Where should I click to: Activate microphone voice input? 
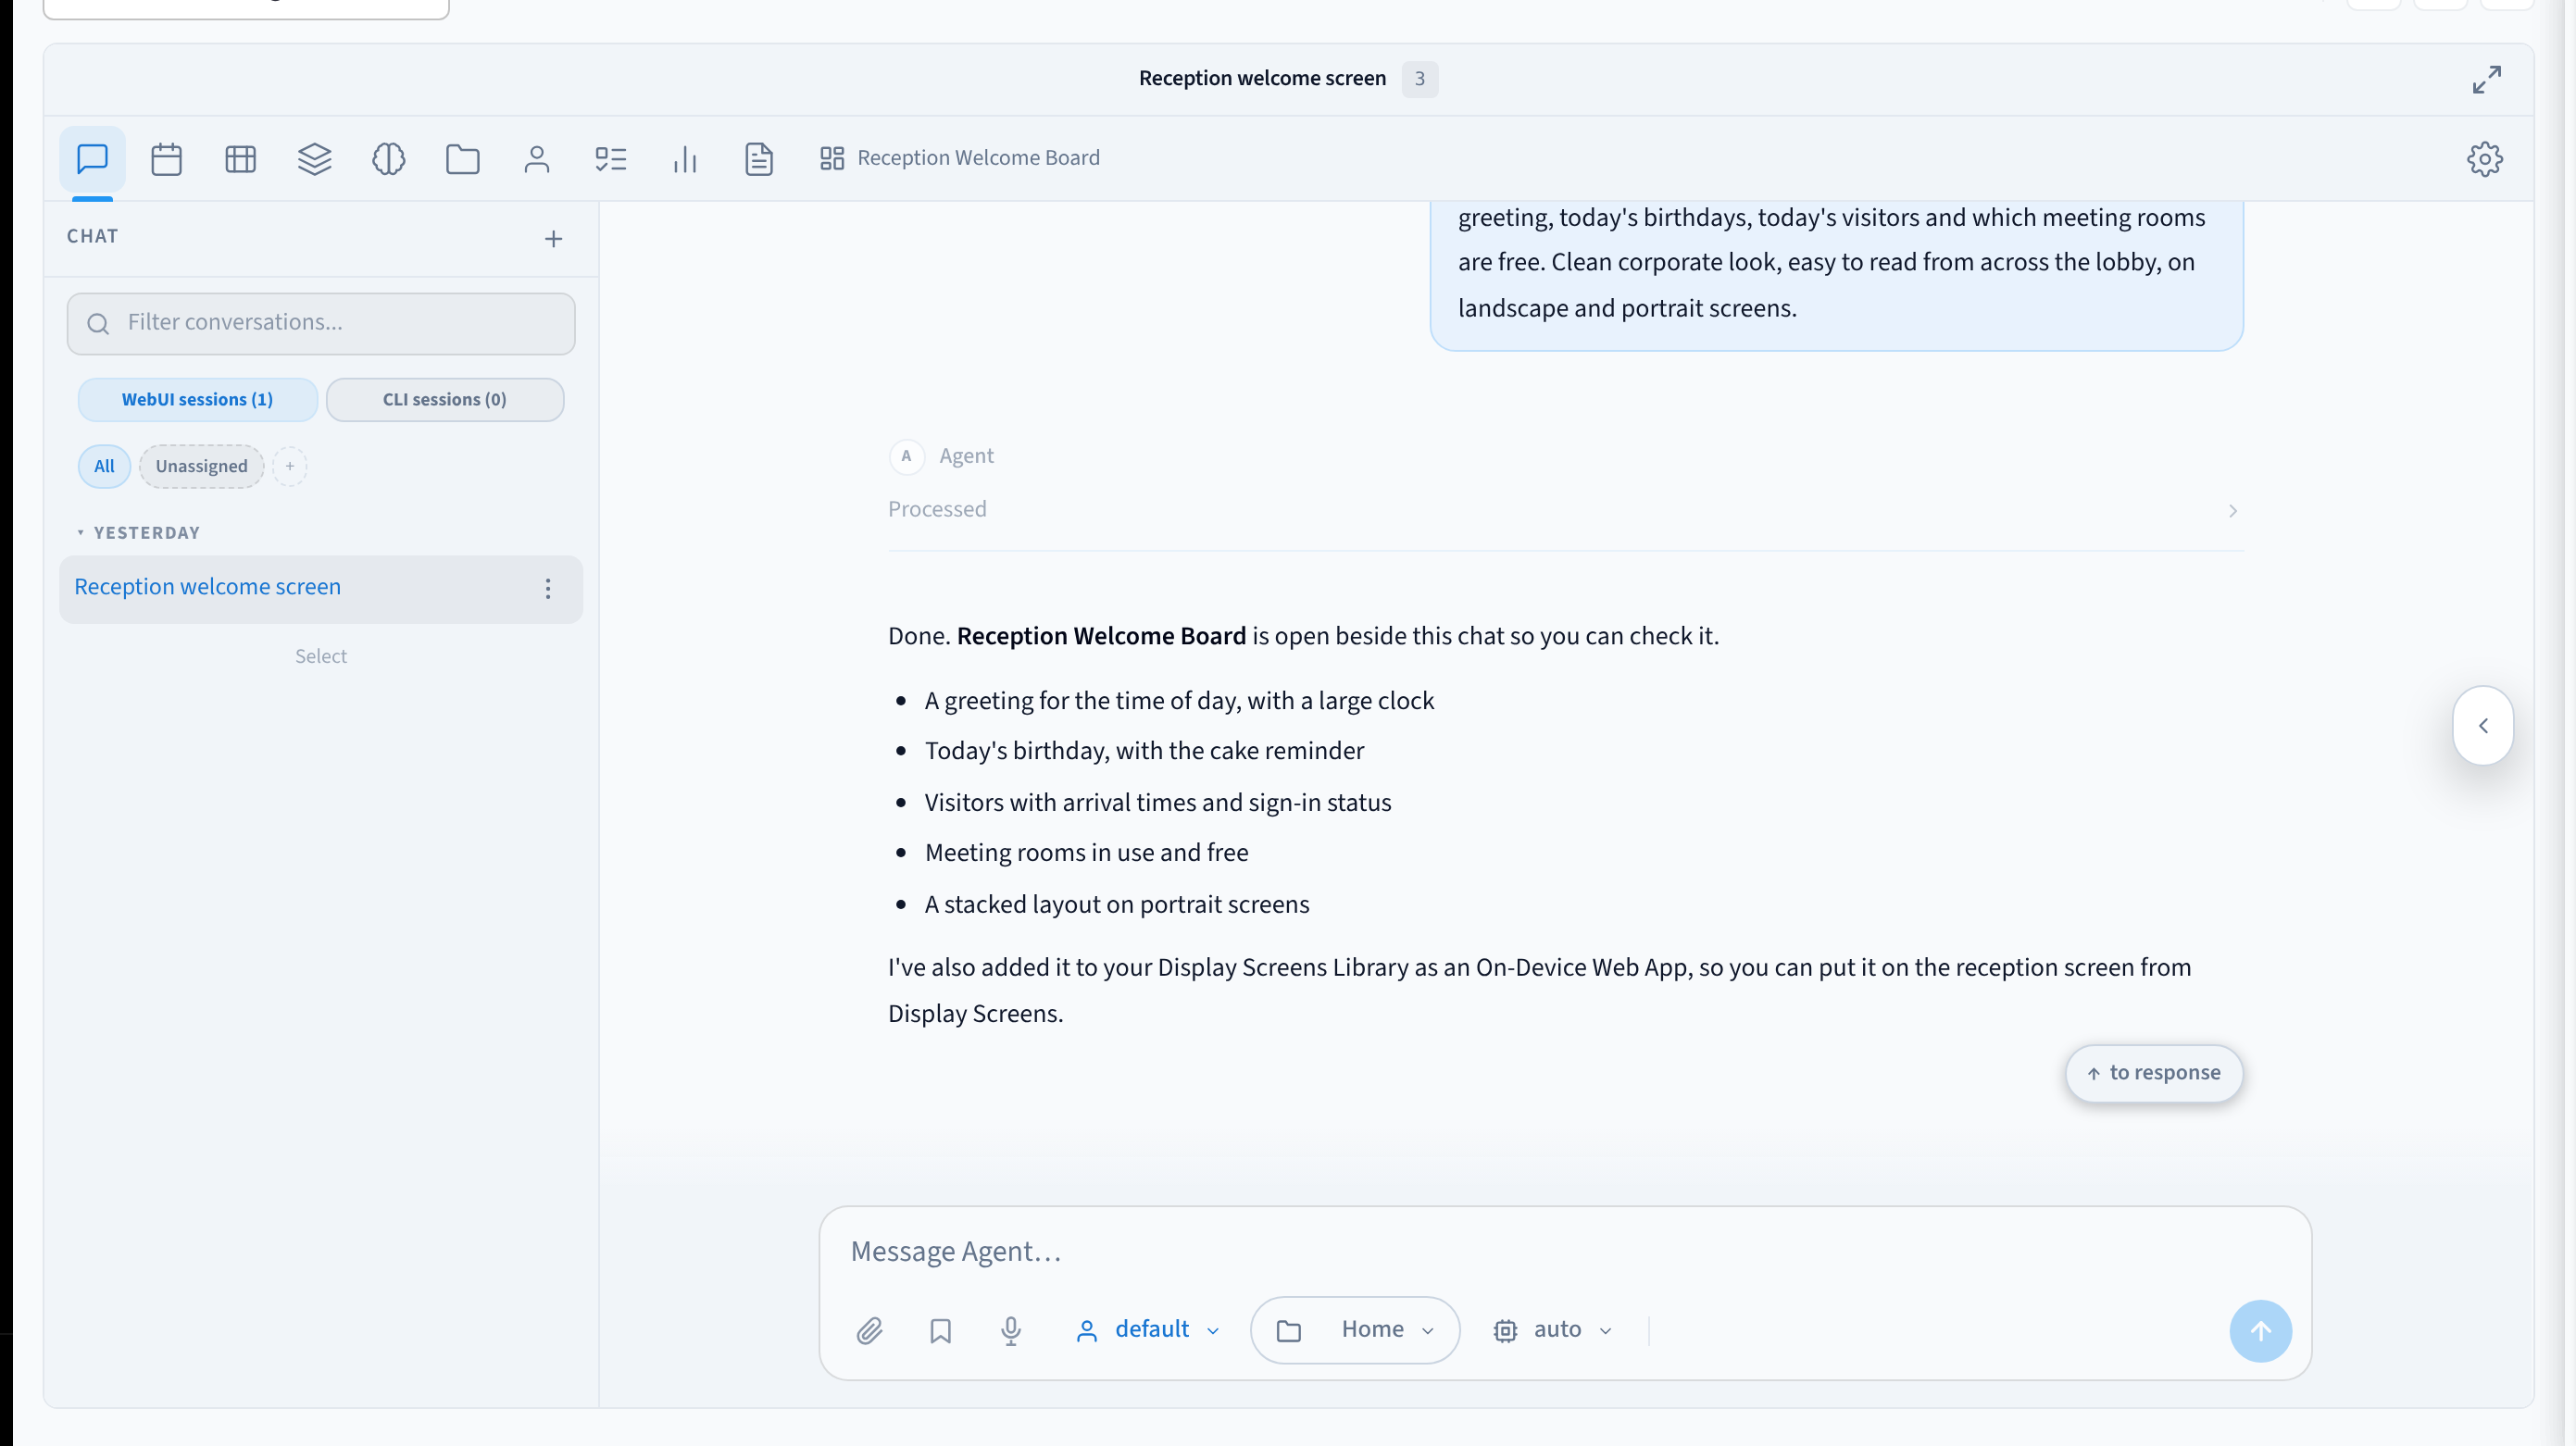[1011, 1330]
